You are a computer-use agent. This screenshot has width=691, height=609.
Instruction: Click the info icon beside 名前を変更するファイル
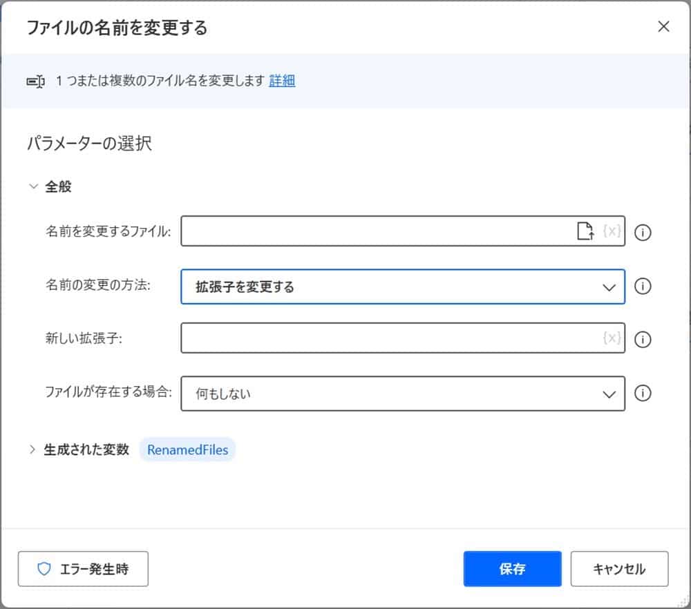643,233
